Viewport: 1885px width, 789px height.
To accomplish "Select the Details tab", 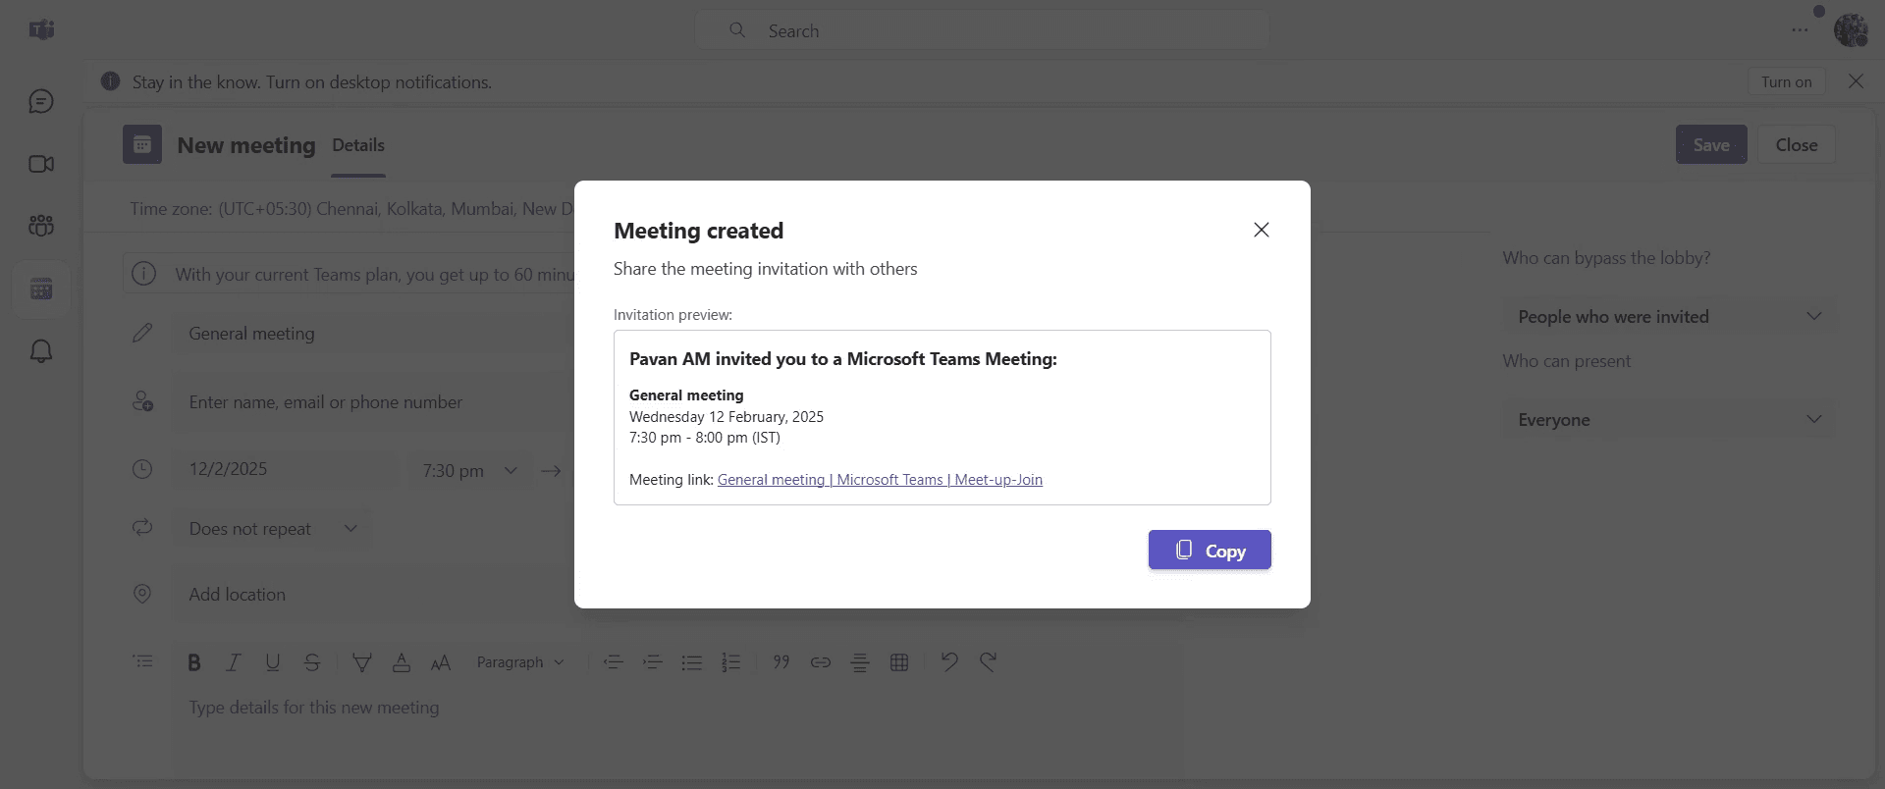I will pos(358,145).
